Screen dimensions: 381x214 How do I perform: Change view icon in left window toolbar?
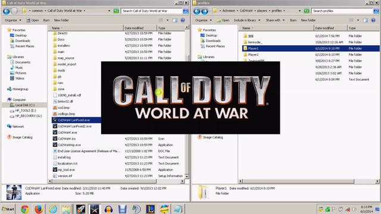pyautogui.click(x=161, y=20)
